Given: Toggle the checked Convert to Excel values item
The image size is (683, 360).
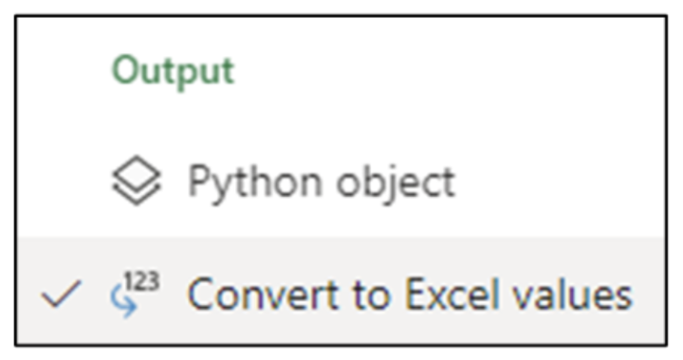Looking at the screenshot, I should [x=341, y=291].
